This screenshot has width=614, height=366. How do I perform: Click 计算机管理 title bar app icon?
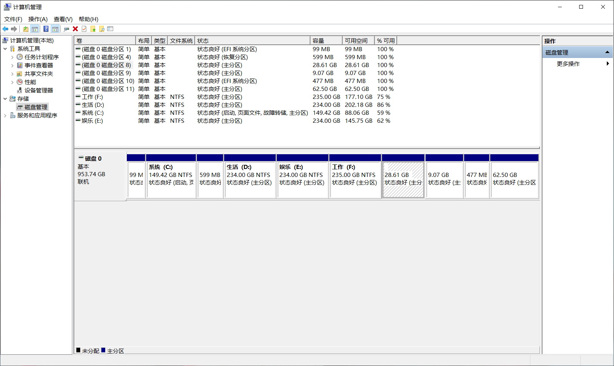7,7
